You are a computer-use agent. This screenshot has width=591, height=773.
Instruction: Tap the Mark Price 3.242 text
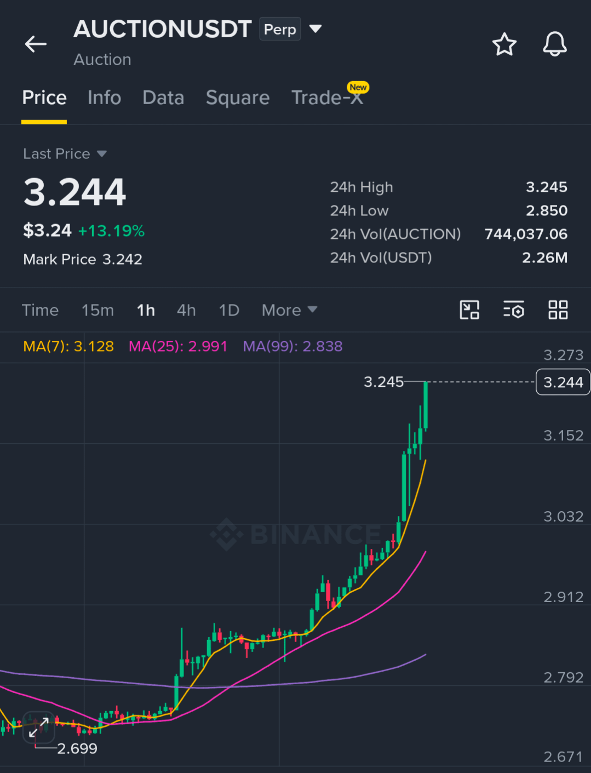(83, 259)
